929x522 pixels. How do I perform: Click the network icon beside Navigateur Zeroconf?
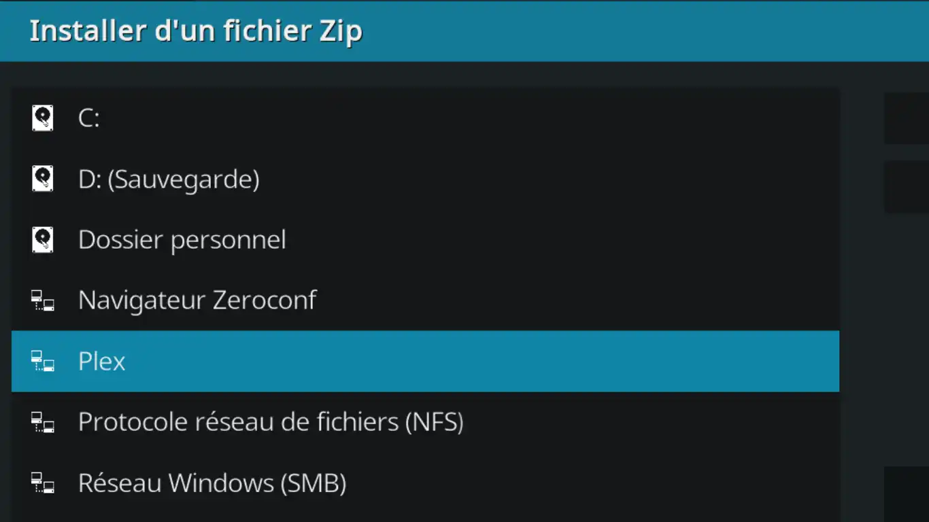tap(42, 300)
